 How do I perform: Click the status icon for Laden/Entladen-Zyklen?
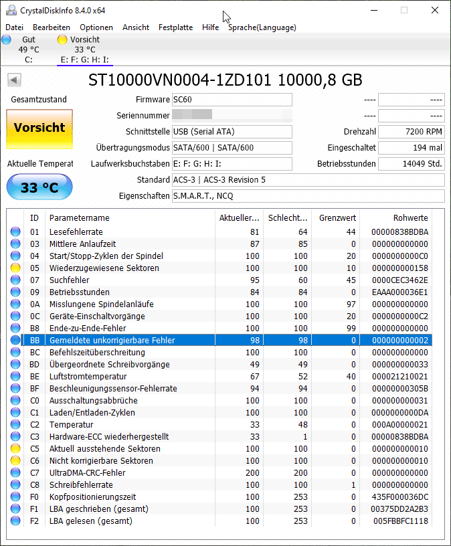(15, 412)
